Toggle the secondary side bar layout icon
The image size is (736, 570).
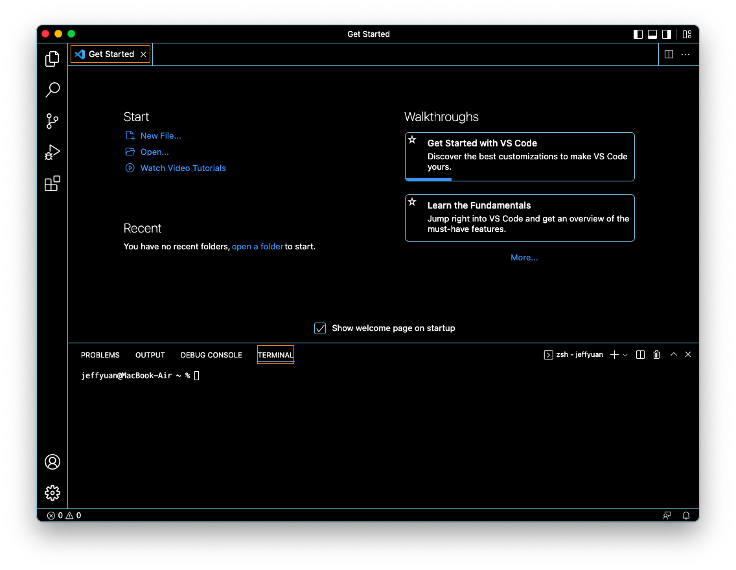[x=667, y=34]
